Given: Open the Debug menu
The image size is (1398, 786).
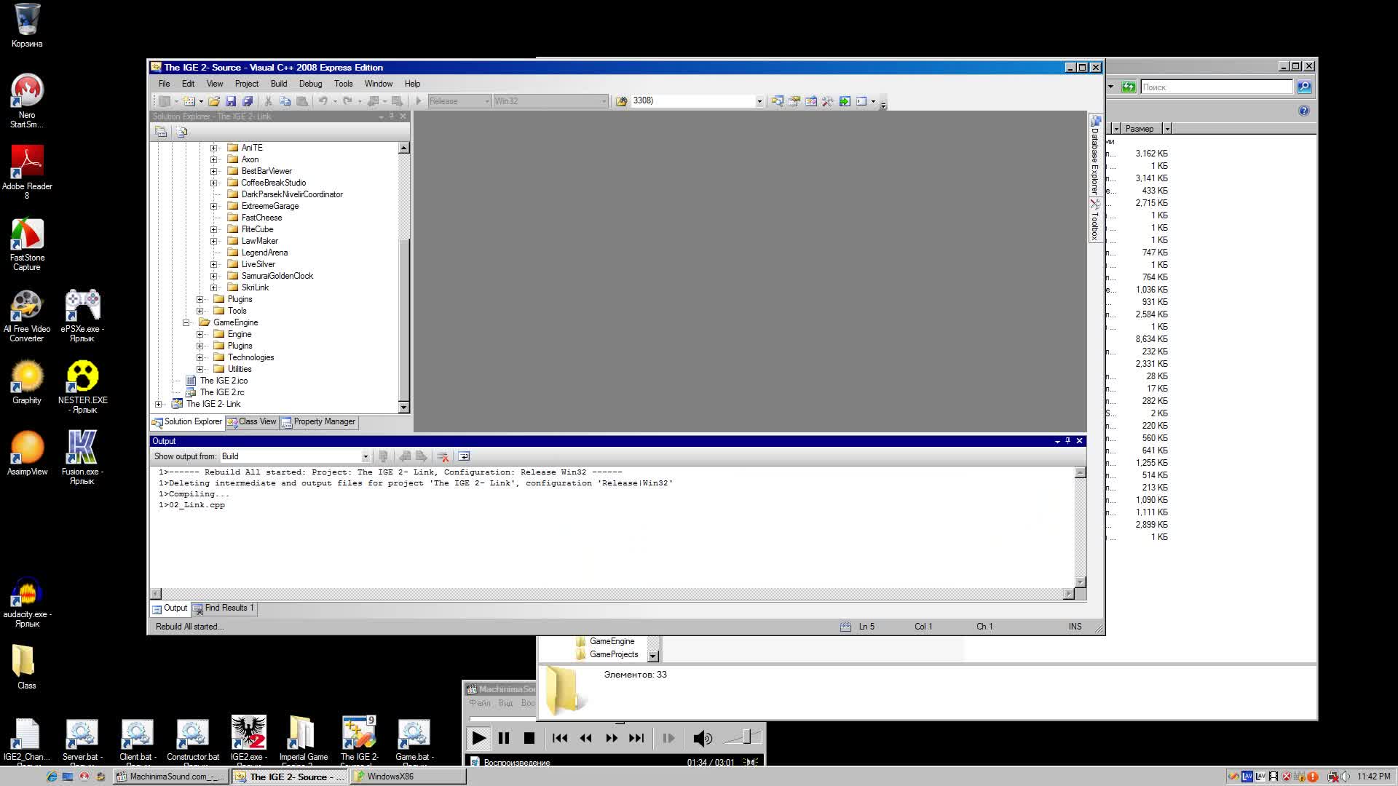Looking at the screenshot, I should (310, 84).
